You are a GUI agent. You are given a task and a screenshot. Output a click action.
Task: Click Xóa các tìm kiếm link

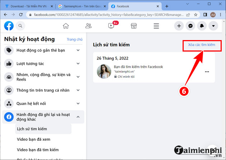202,45
